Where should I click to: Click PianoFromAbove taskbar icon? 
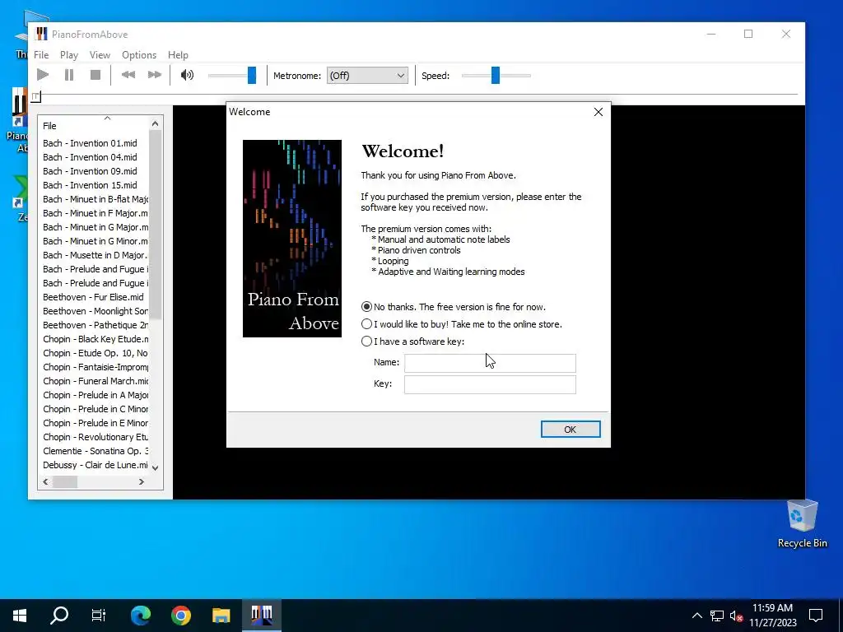(261, 615)
